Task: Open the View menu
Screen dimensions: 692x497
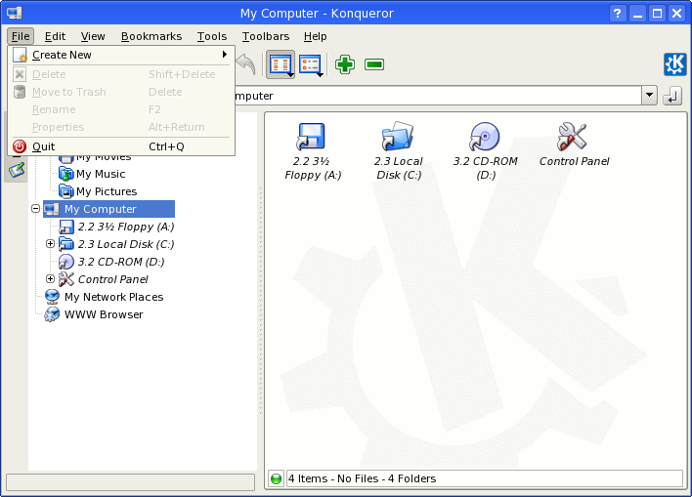Action: click(x=93, y=36)
